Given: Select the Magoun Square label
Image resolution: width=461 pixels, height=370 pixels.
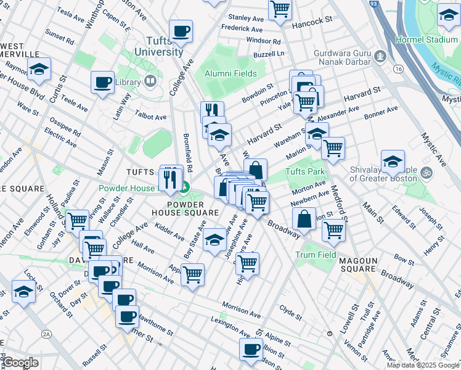Looking at the screenshot, I should [x=358, y=265].
